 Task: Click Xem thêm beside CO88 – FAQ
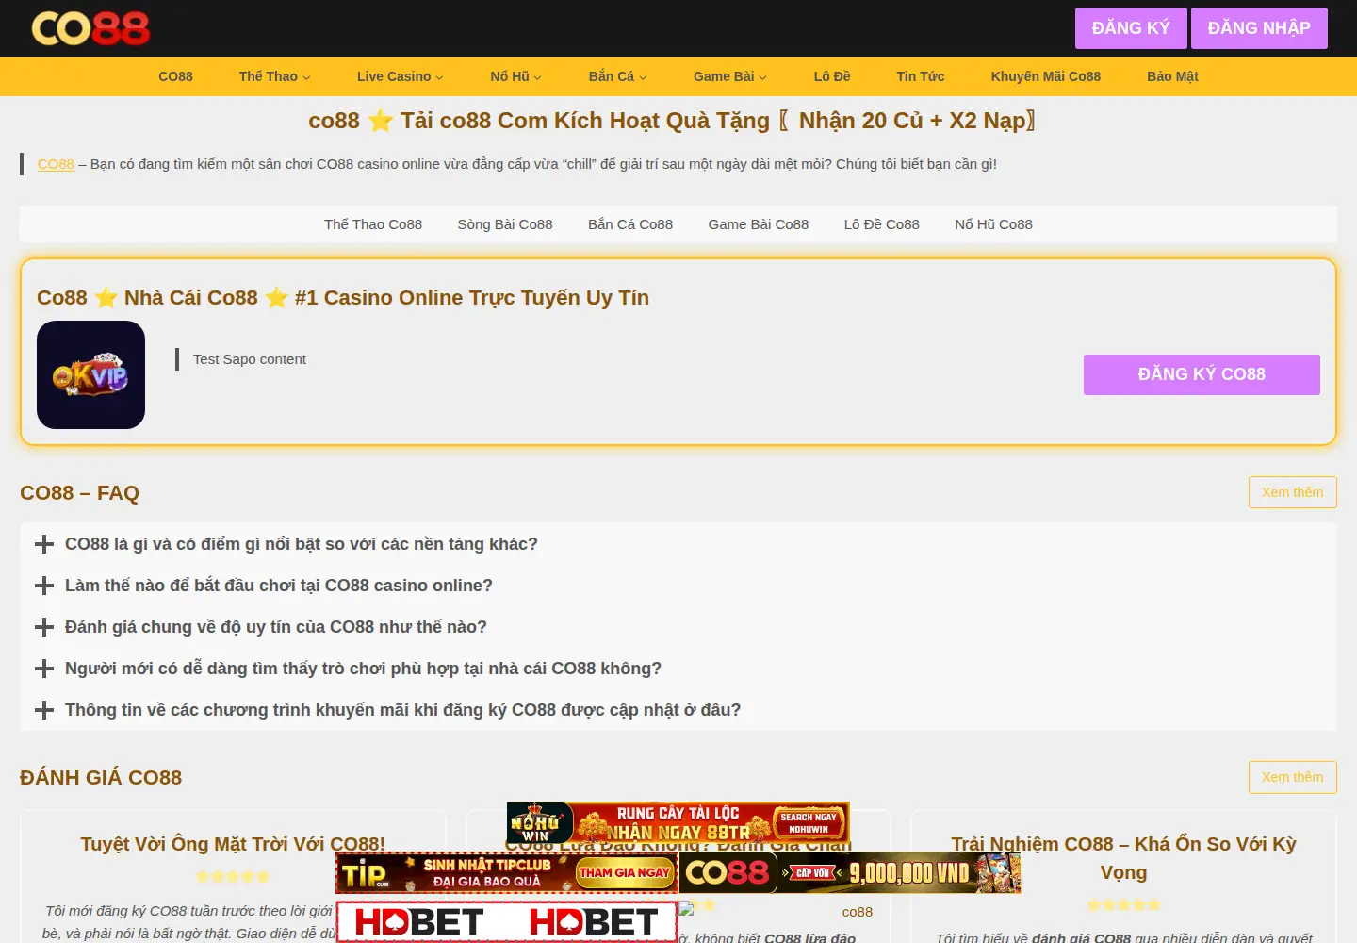click(1292, 492)
